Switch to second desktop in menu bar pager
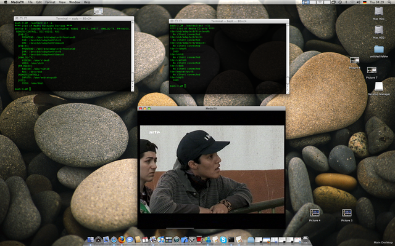395x246 pixels. pyautogui.click(x=313, y=2)
